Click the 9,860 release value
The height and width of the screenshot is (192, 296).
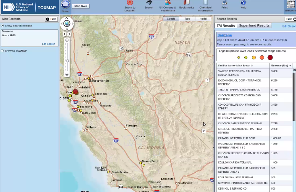click(274, 71)
